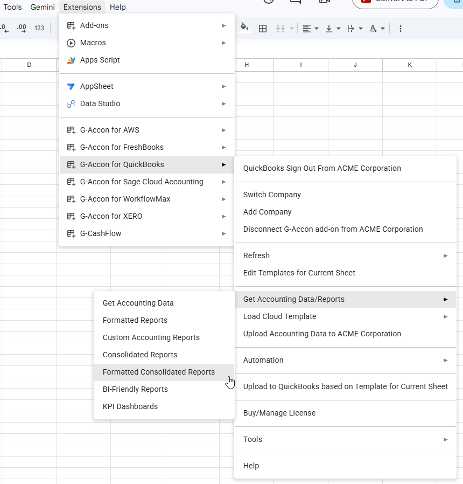The height and width of the screenshot is (484, 463).
Task: Click Formatted Consolidated Reports
Action: pyautogui.click(x=164, y=372)
